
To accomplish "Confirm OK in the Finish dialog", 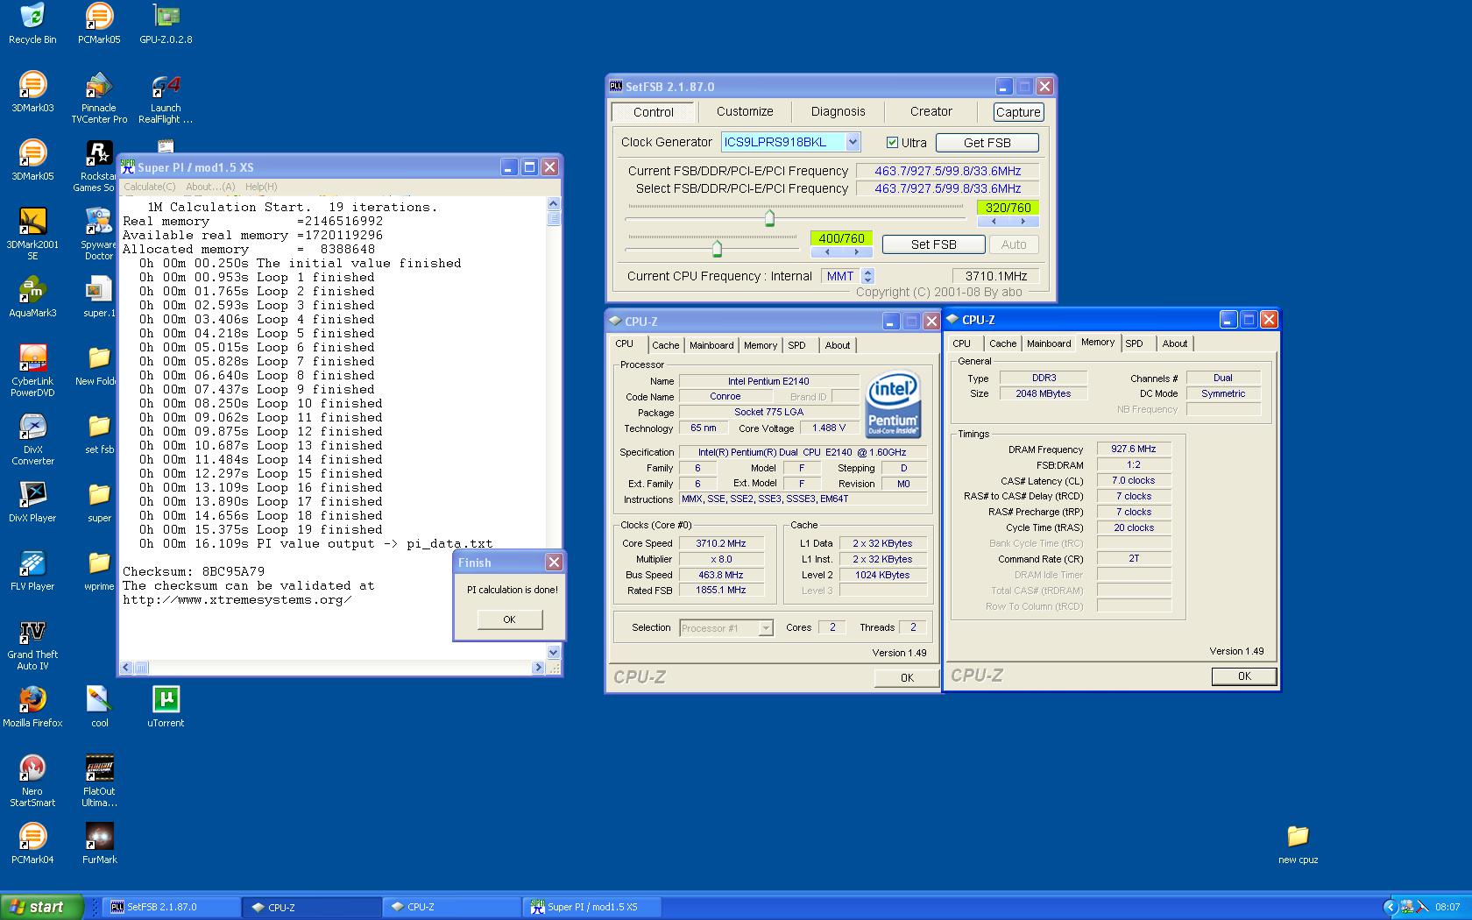I will tap(509, 619).
